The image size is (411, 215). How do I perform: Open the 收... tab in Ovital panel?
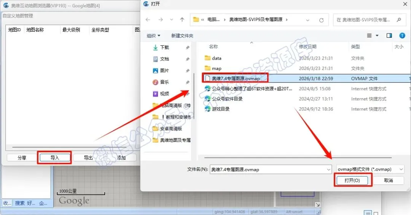[x=7, y=203]
